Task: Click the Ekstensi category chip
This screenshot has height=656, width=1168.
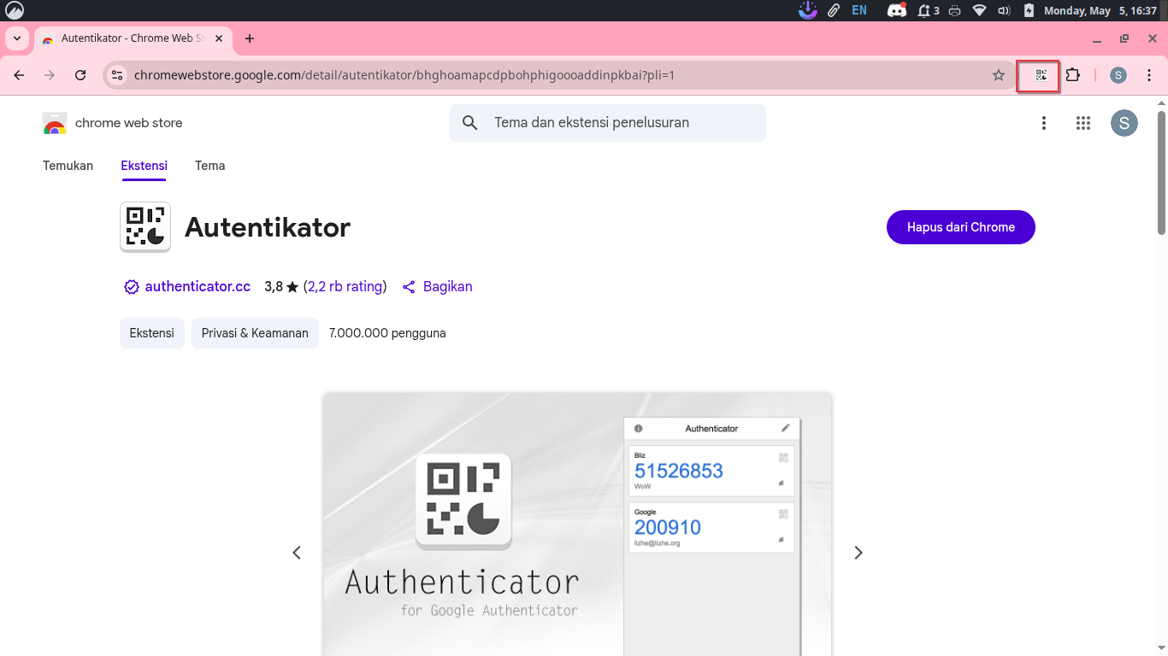Action: [152, 333]
